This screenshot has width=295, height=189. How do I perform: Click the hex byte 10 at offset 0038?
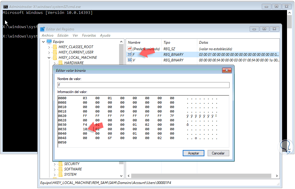coord(85,129)
